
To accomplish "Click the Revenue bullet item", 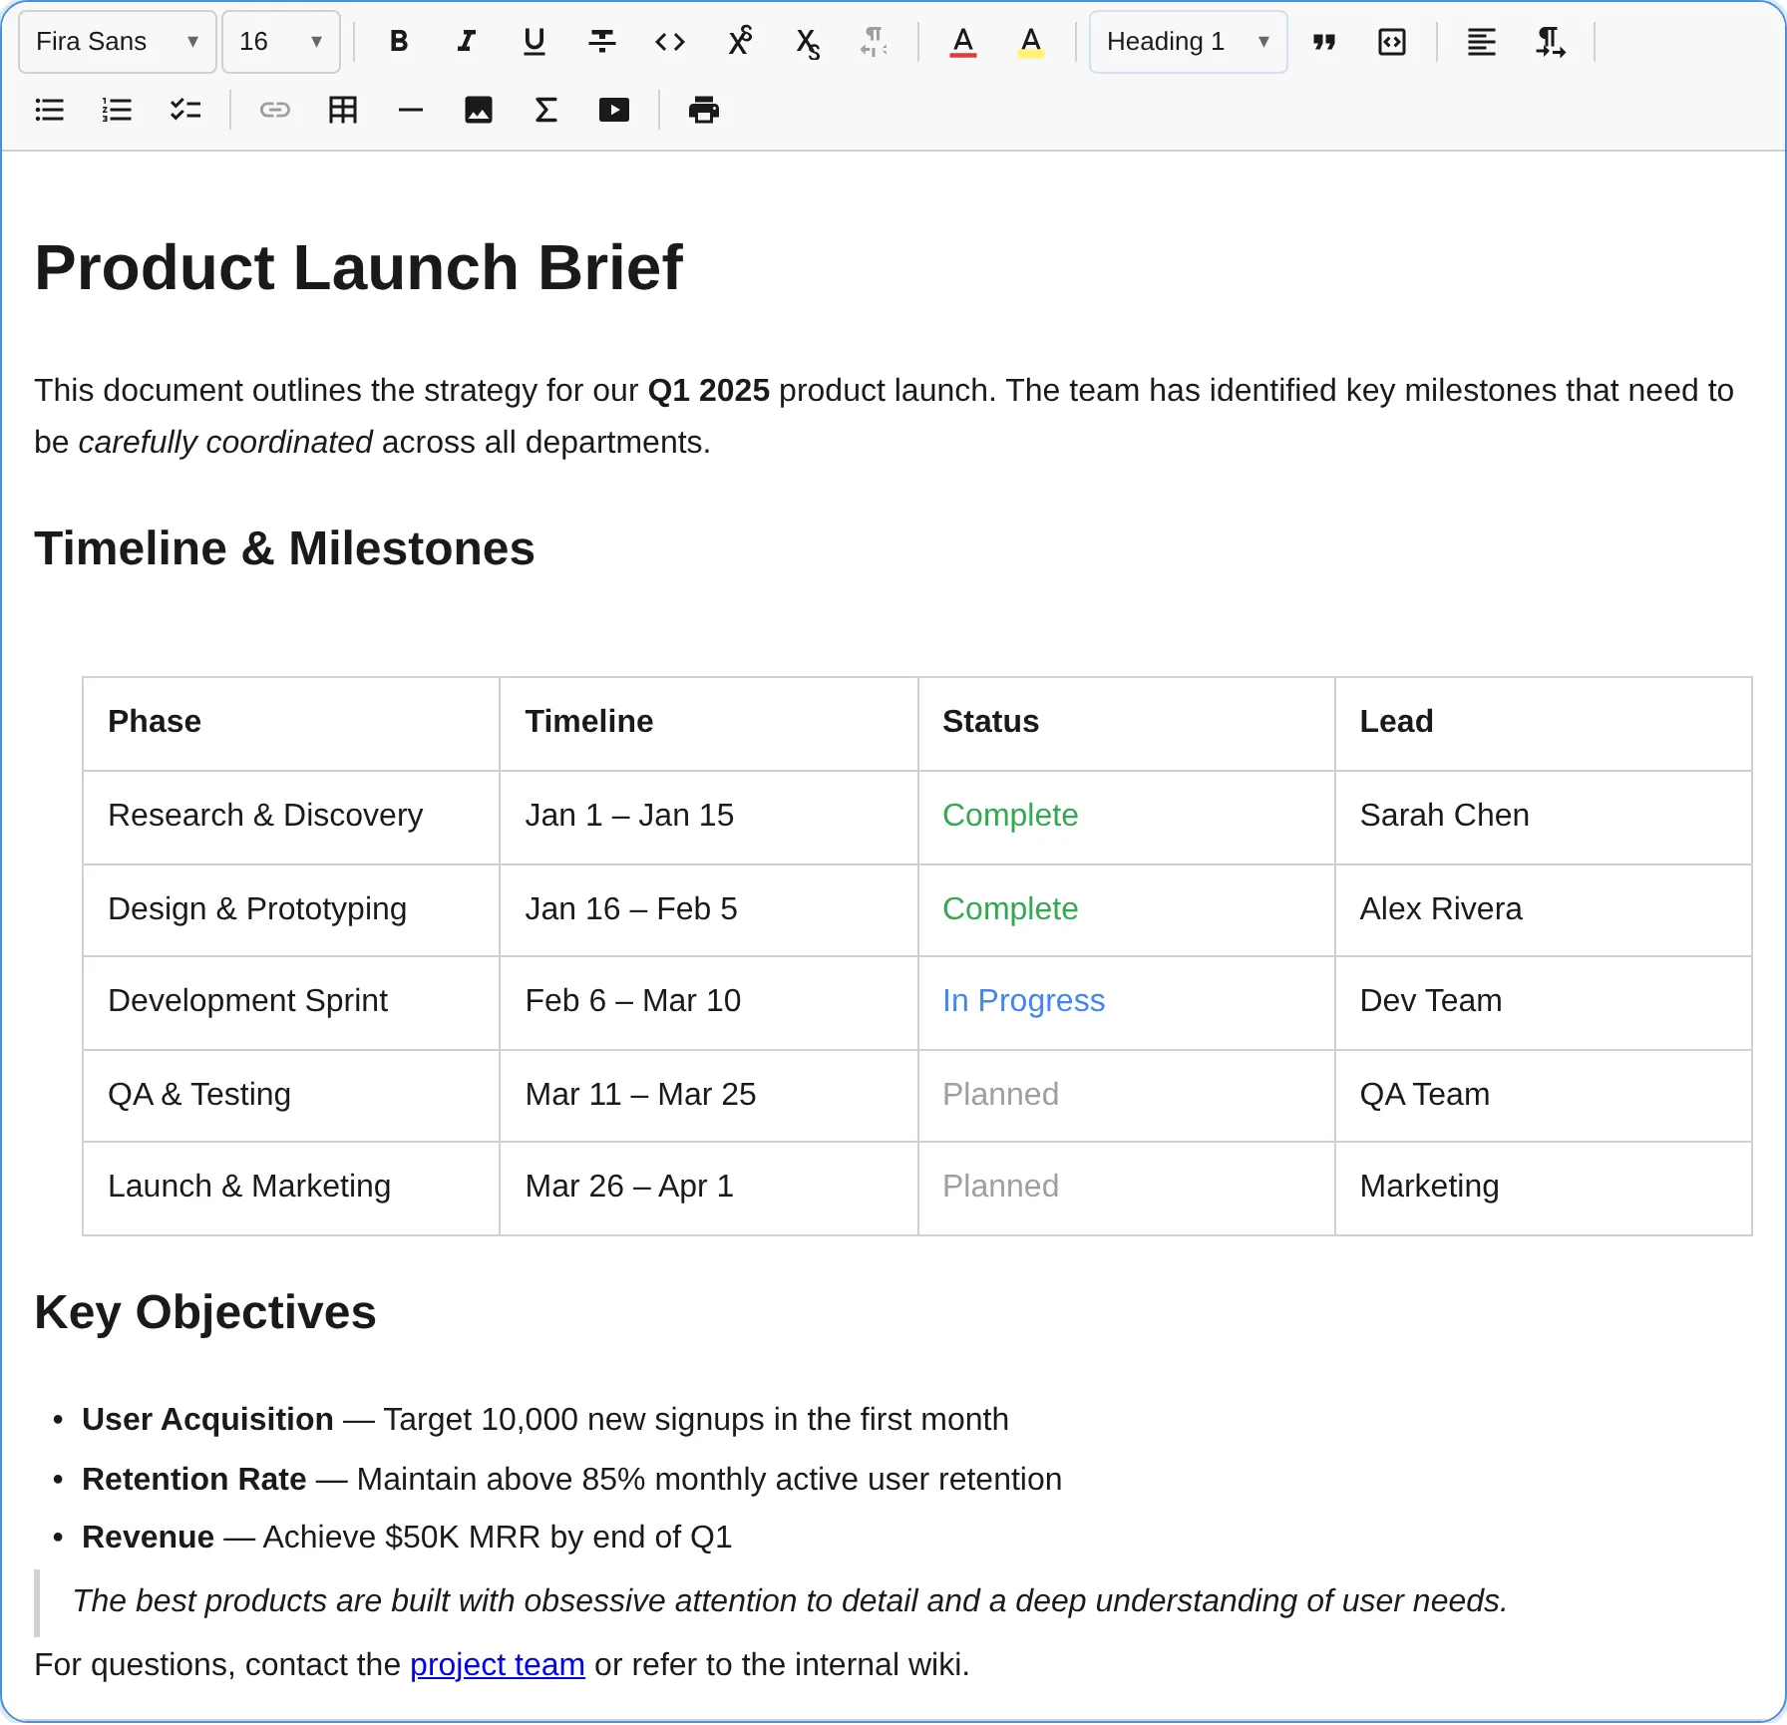I will tap(407, 1537).
